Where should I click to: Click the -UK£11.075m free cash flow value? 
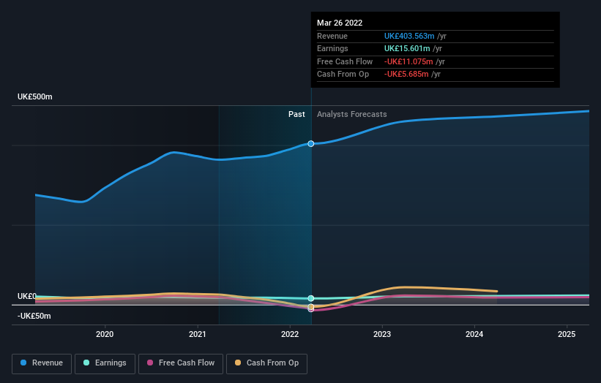click(x=408, y=61)
